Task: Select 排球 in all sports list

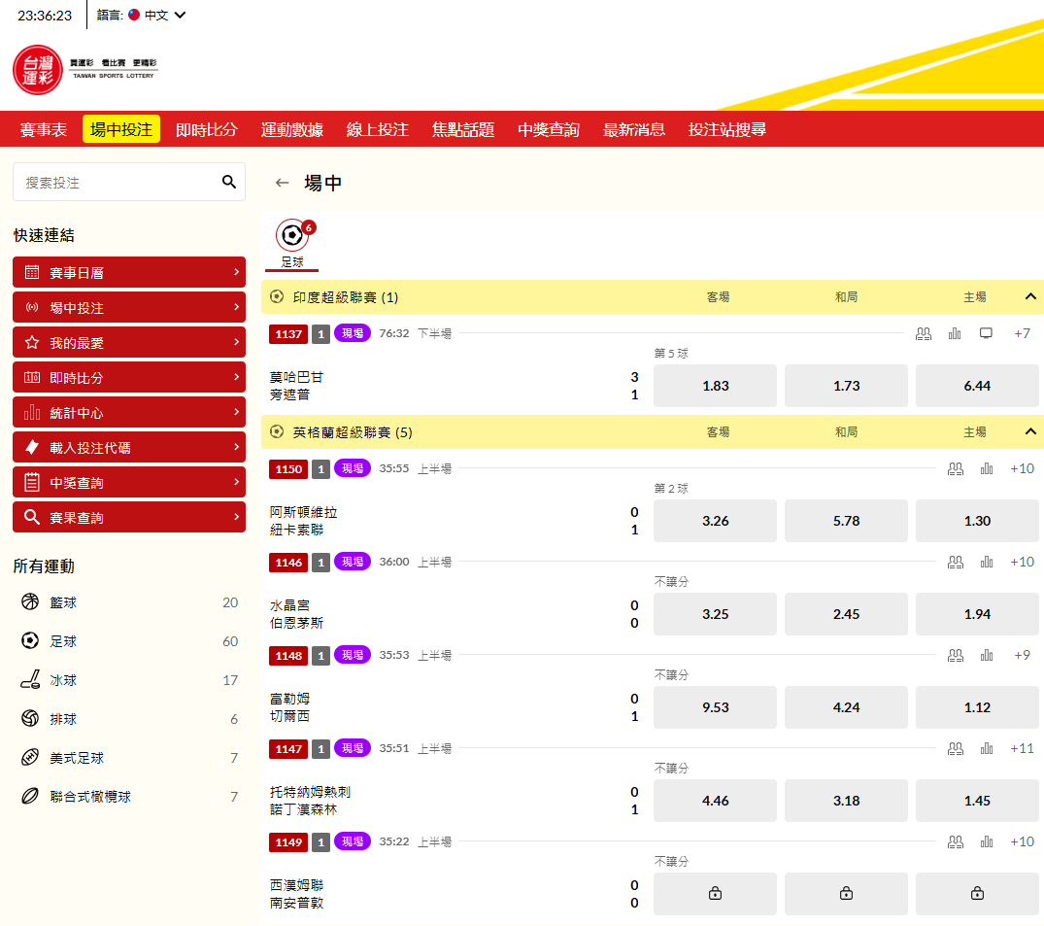Action: [x=129, y=719]
